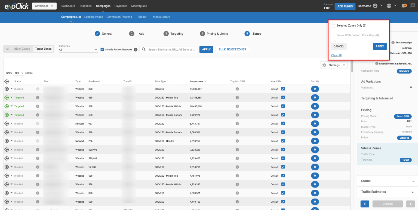Open the Advertiser role dropdown
The width and height of the screenshot is (418, 210).
pos(44,6)
